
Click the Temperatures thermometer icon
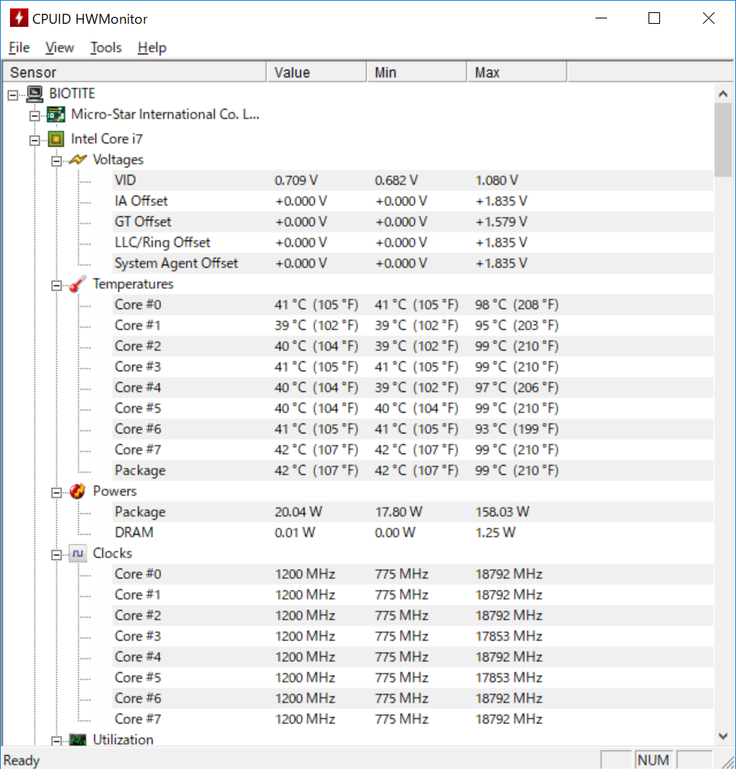coord(78,283)
